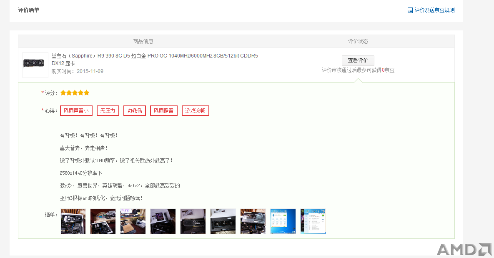Click the 购买时间: 2015-11-09 text
The image size is (494, 258).
pyautogui.click(x=78, y=71)
